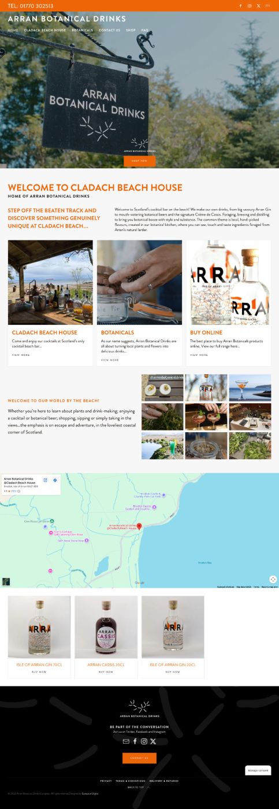Click the Manage consent button
Screen dimensions: 279x809
click(258, 770)
